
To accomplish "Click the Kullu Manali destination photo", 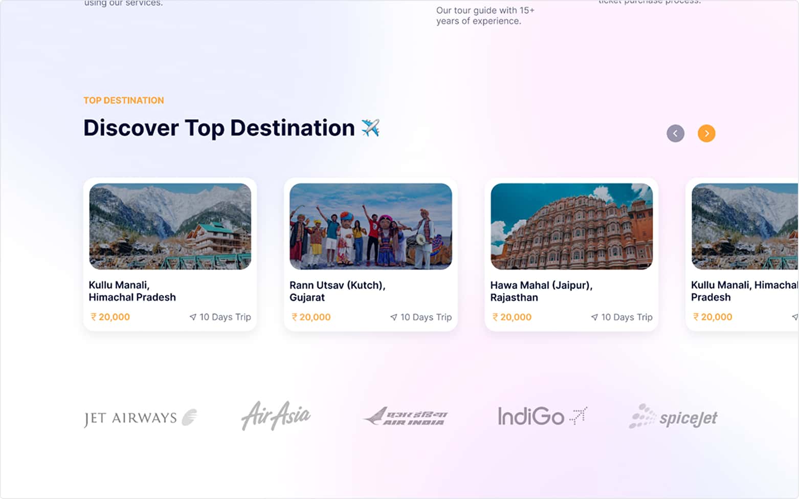I will tap(170, 226).
